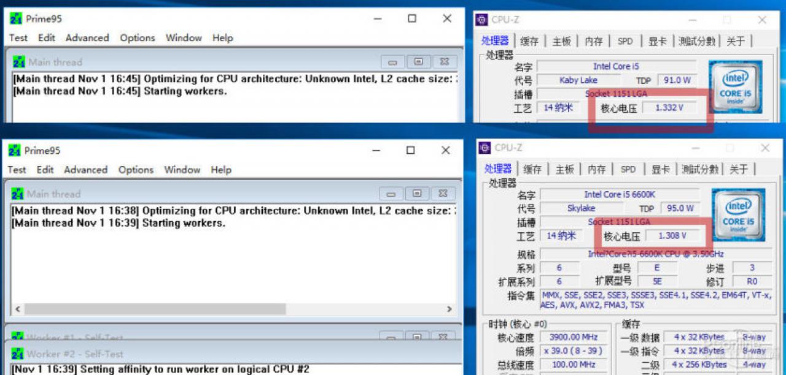Viewport: 786px width, 375px height.
Task: Click the 3900.00 MHz core speed value
Action: coord(574,337)
